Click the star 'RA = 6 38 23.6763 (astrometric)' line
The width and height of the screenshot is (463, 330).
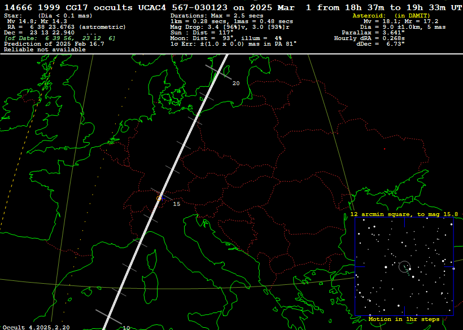click(67, 27)
